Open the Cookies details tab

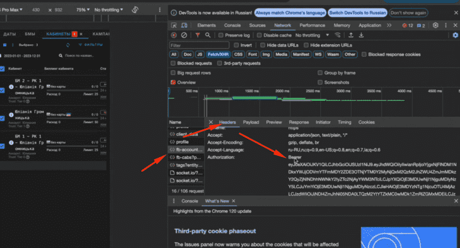click(366, 122)
